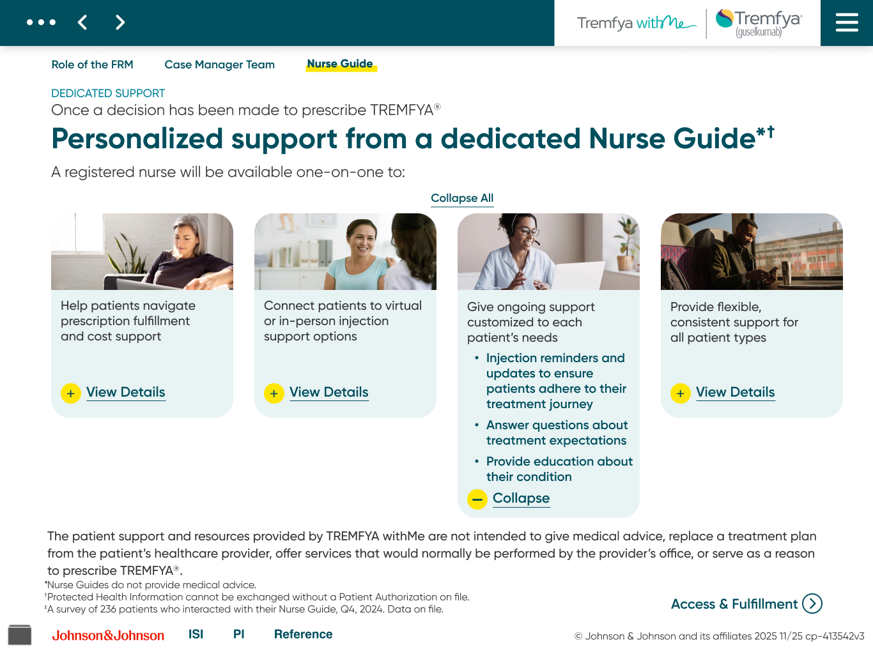The height and width of the screenshot is (654, 873).
Task: Click the DEDICATED SUPPORT heading text
Action: click(x=108, y=93)
